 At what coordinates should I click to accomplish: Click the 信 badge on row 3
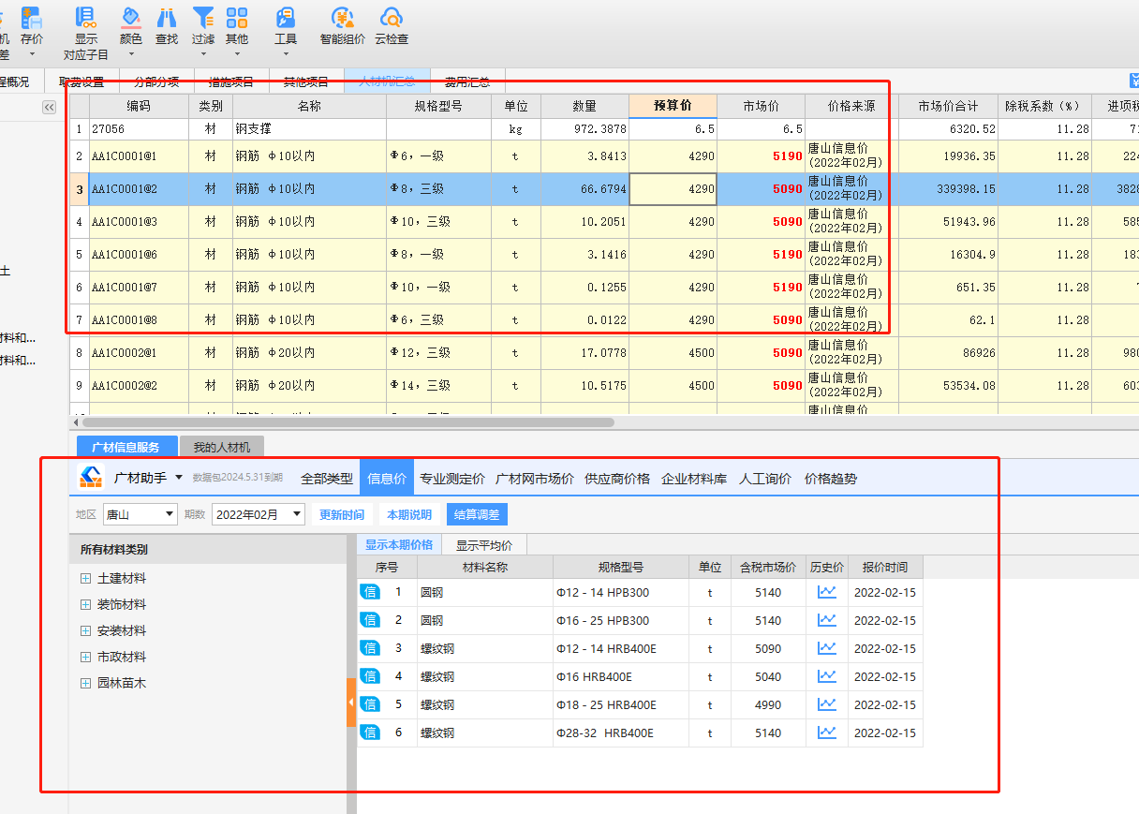pyautogui.click(x=370, y=648)
